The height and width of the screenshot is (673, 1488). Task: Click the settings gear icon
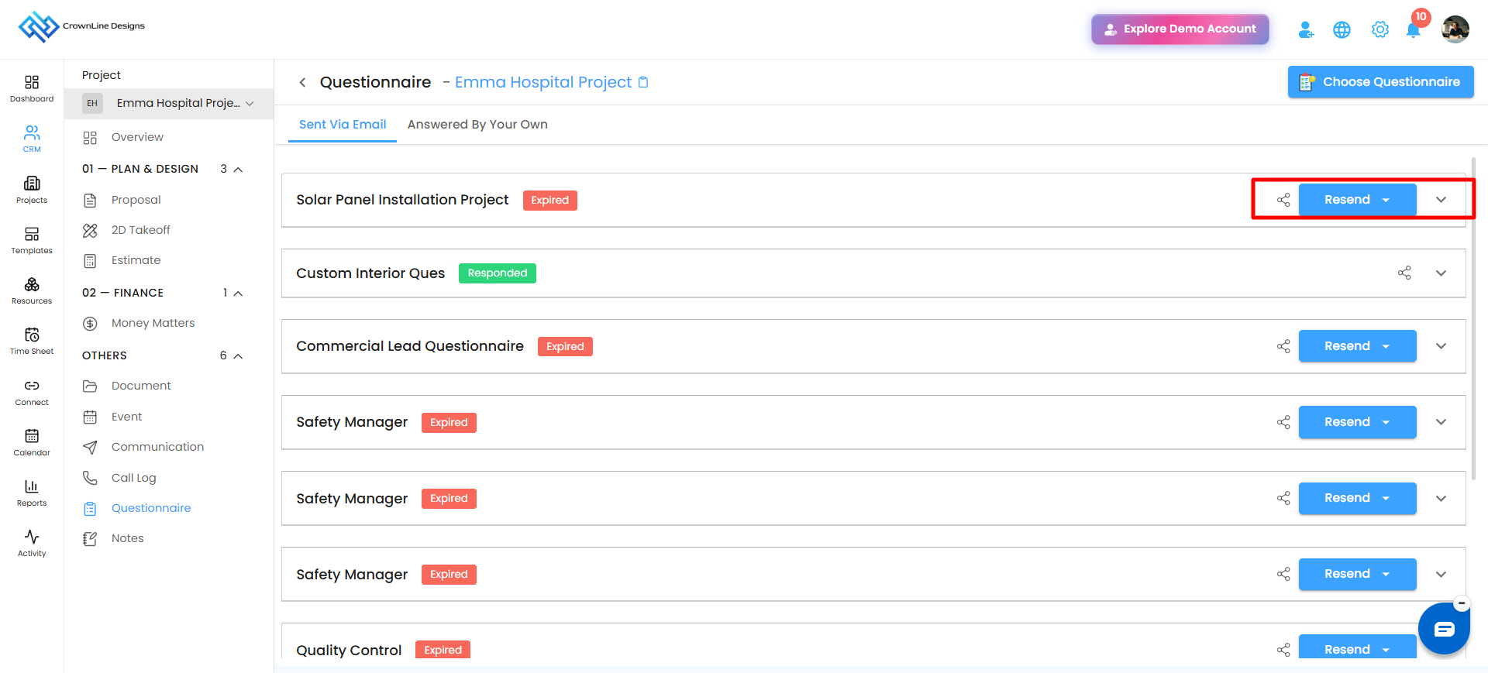click(1379, 29)
